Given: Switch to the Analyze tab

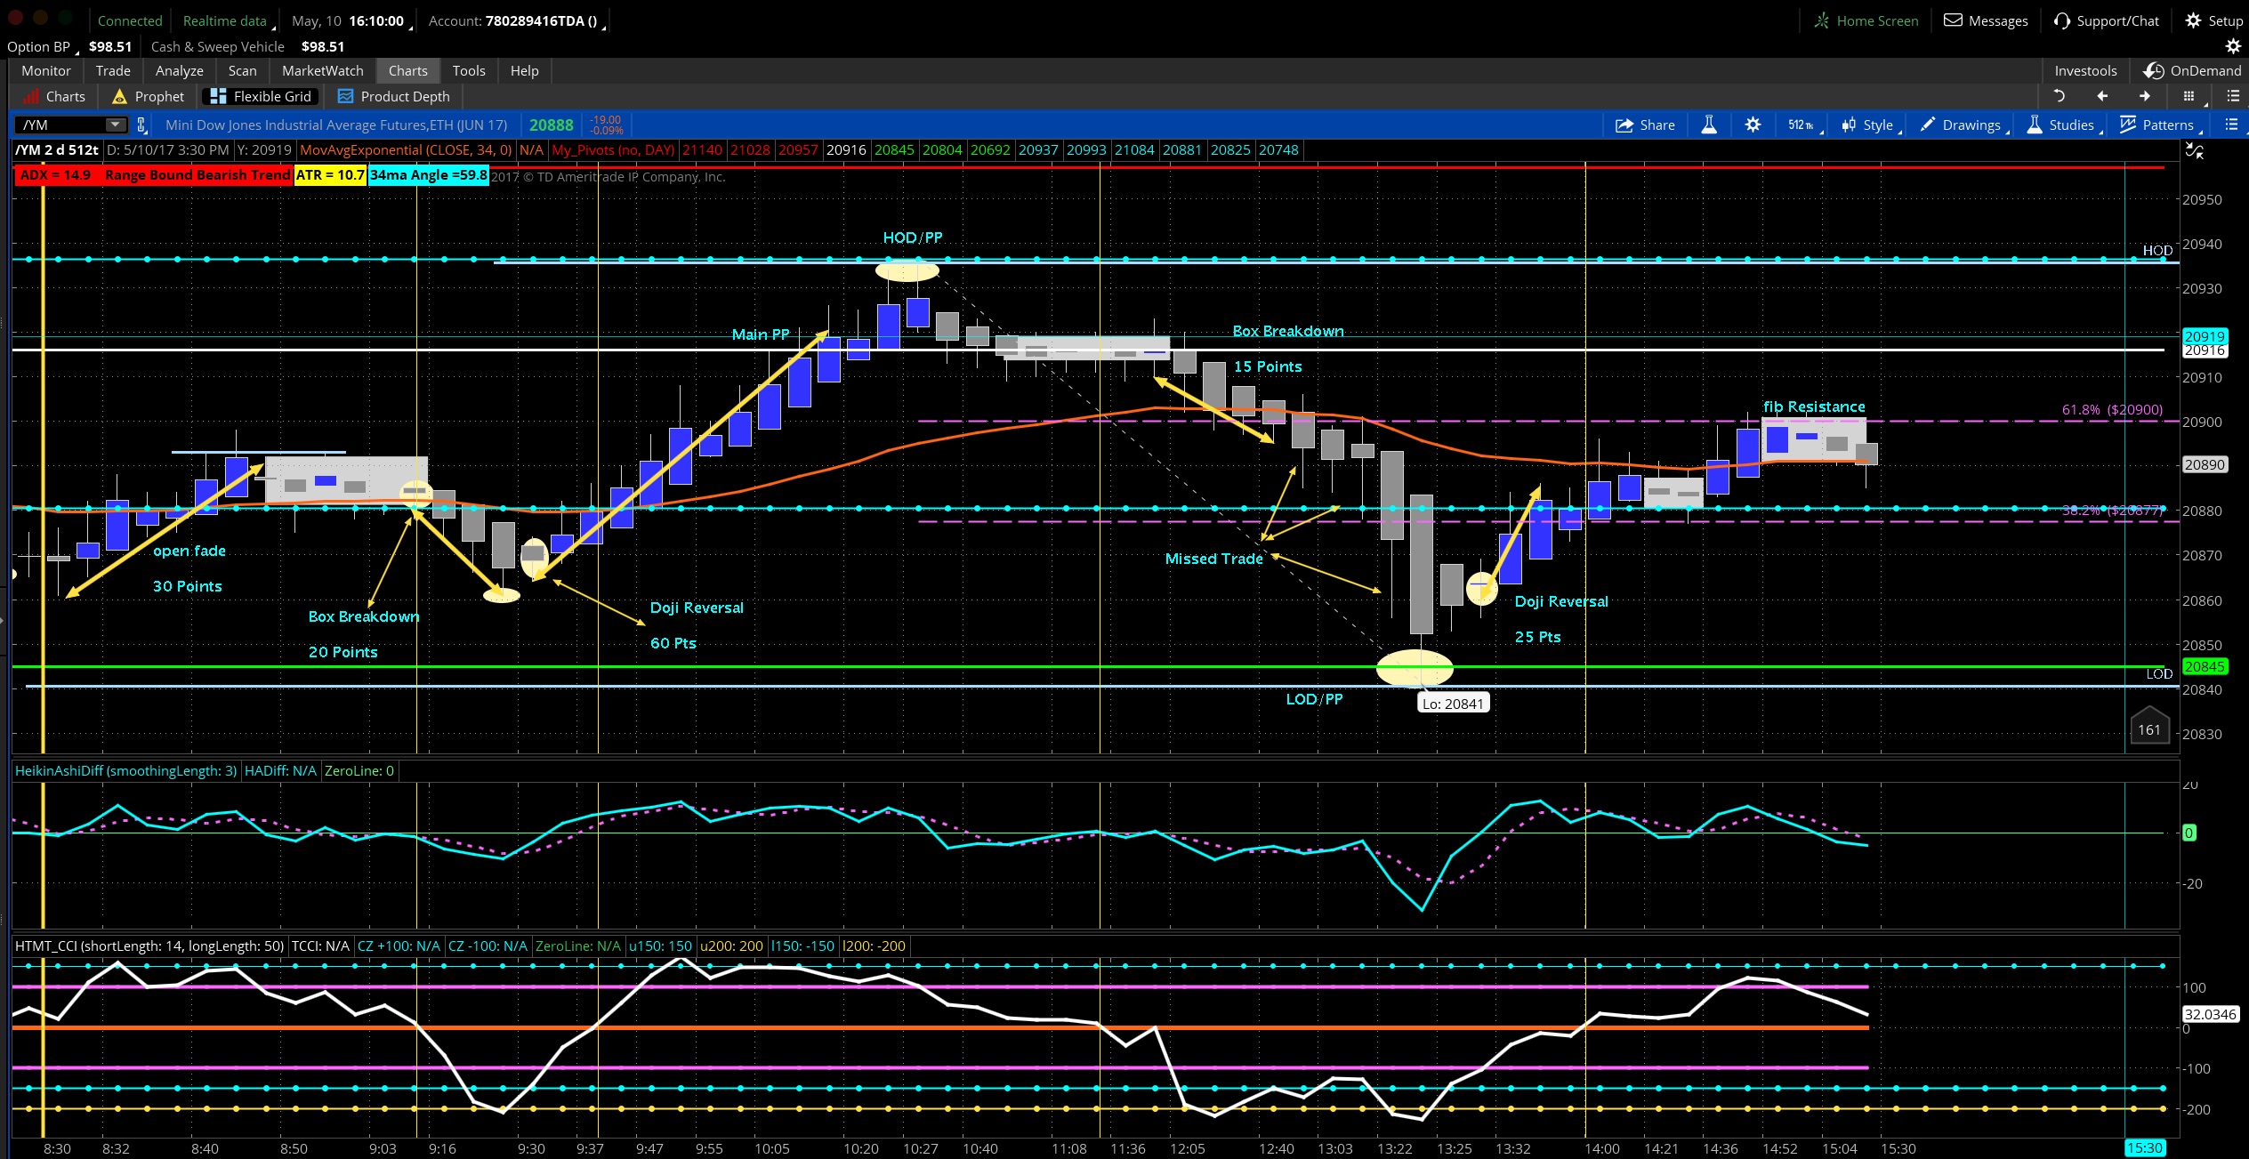Looking at the screenshot, I should pos(179,70).
